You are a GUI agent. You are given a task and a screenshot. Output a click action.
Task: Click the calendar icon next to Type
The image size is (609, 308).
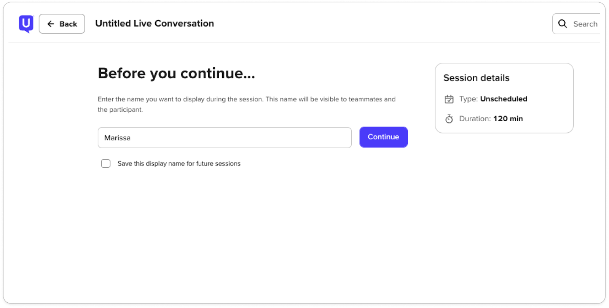[449, 99]
